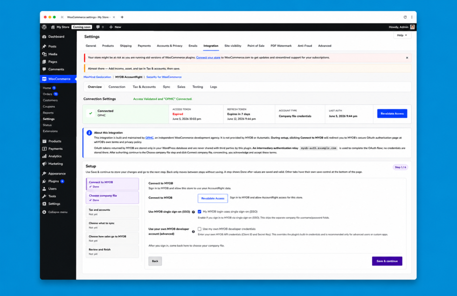Expand the Help dropdown
The image size is (457, 296).
pos(402,35)
